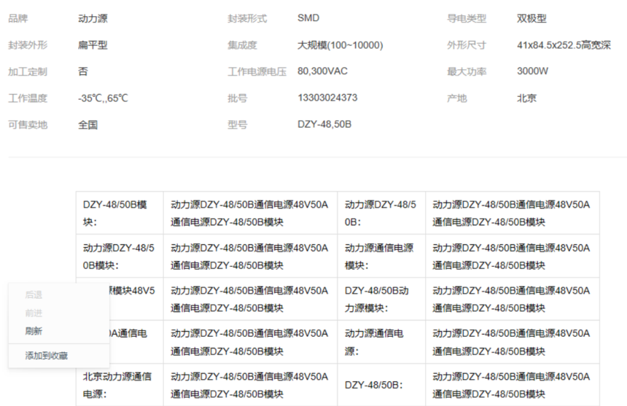
Task: Click the last-row cell DZY-48/50B:
Action: tap(381, 385)
